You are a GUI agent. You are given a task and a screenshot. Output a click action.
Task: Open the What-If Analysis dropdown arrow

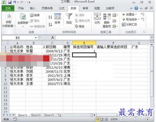tap(117, 26)
